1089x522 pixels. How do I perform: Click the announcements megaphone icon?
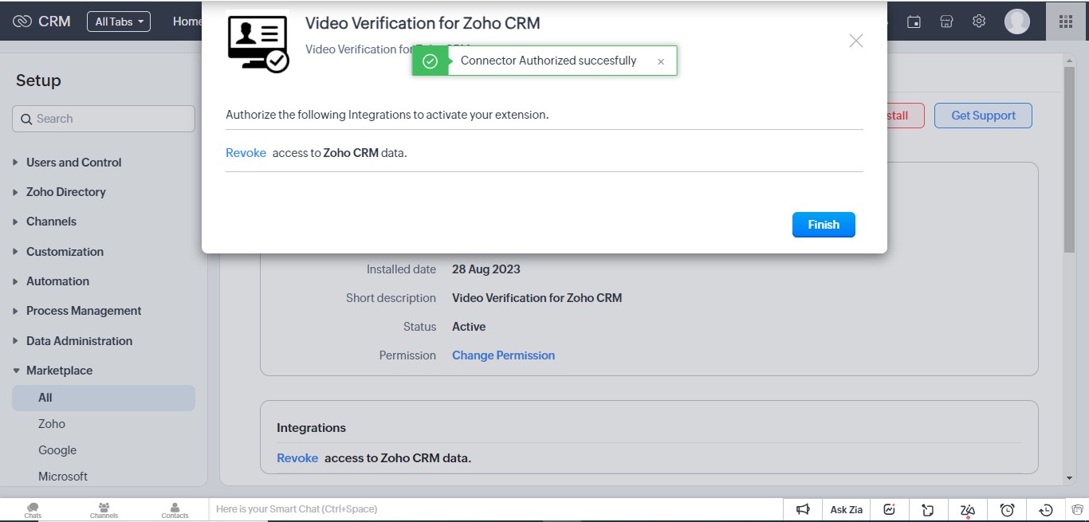(803, 509)
